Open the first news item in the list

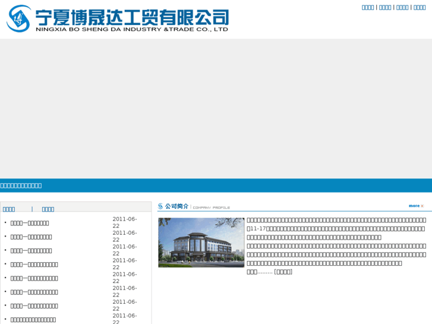[30, 223]
